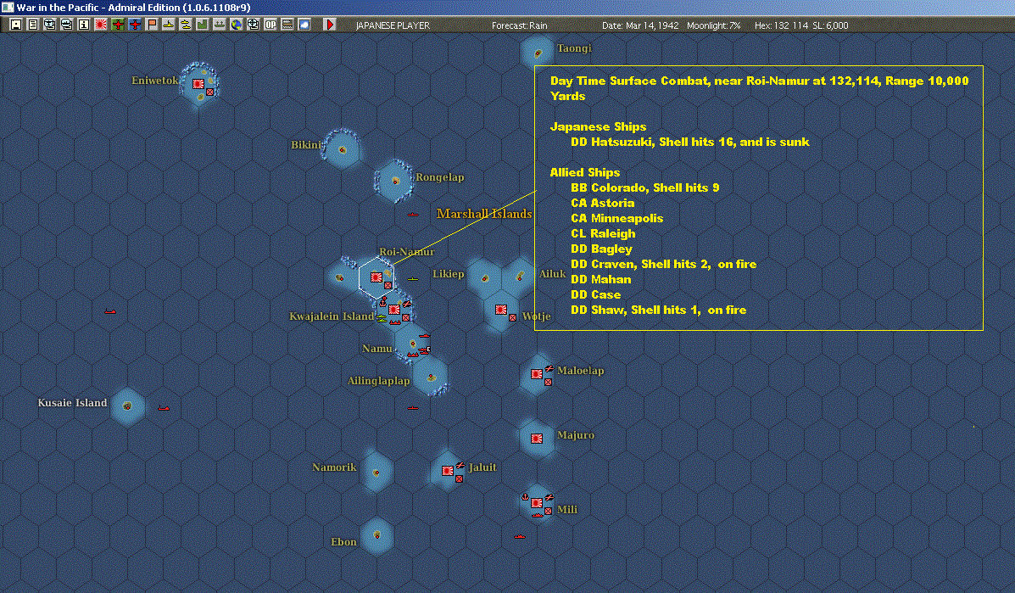Select the Majuro base flag

[537, 439]
